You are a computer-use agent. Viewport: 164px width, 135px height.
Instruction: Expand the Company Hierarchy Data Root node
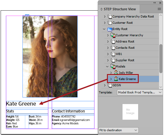coord(105,17)
